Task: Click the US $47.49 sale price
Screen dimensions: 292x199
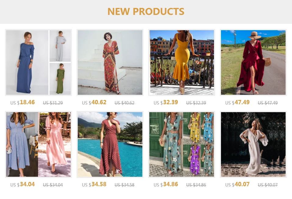Action: tap(237, 102)
